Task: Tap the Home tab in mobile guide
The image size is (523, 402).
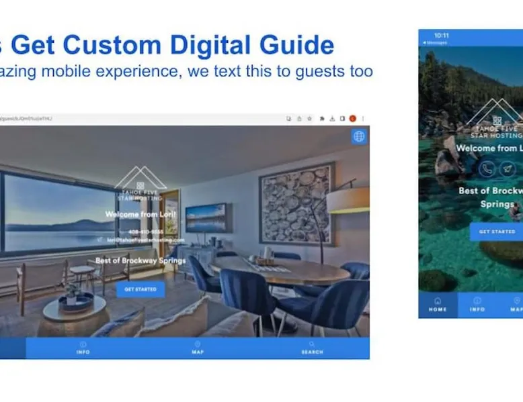Action: tap(438, 305)
